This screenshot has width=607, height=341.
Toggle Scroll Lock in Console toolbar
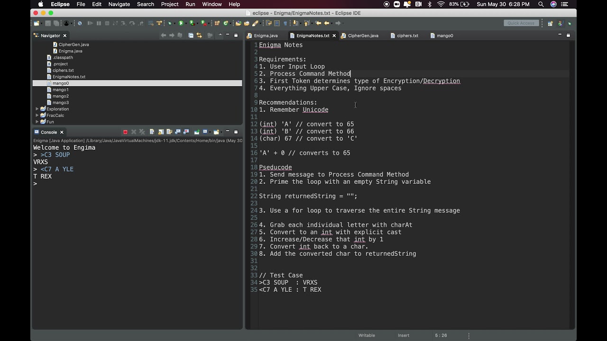pos(161,132)
